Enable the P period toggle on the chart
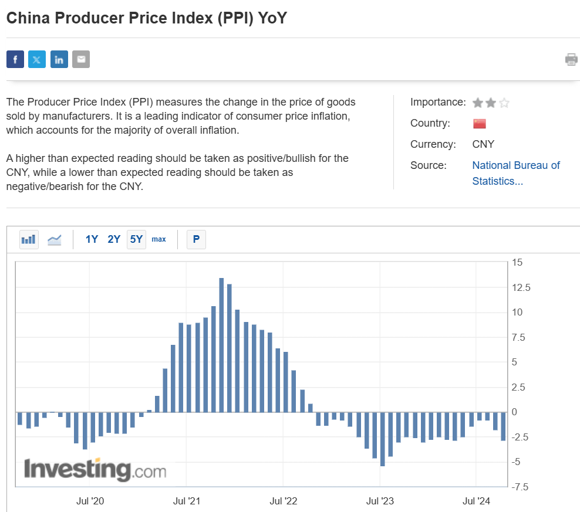The width and height of the screenshot is (580, 512). tap(196, 239)
